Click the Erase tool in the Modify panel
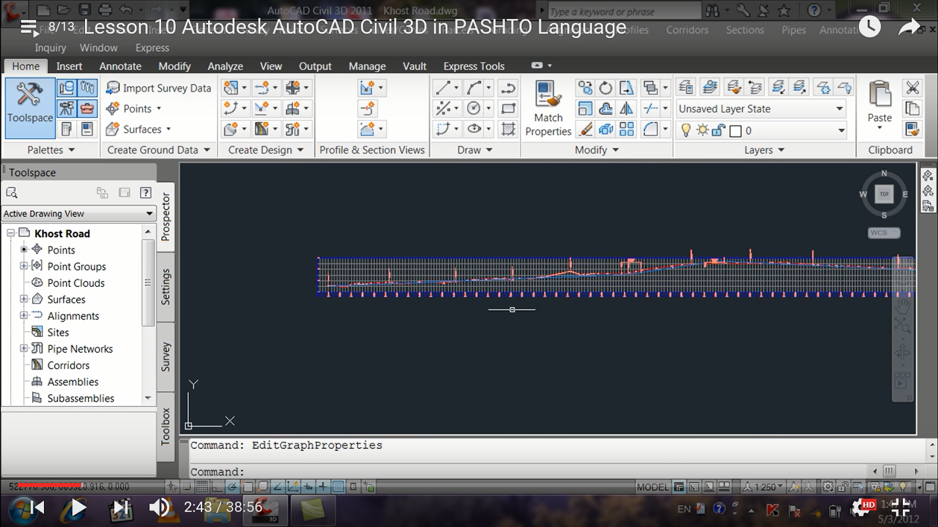 click(x=586, y=129)
